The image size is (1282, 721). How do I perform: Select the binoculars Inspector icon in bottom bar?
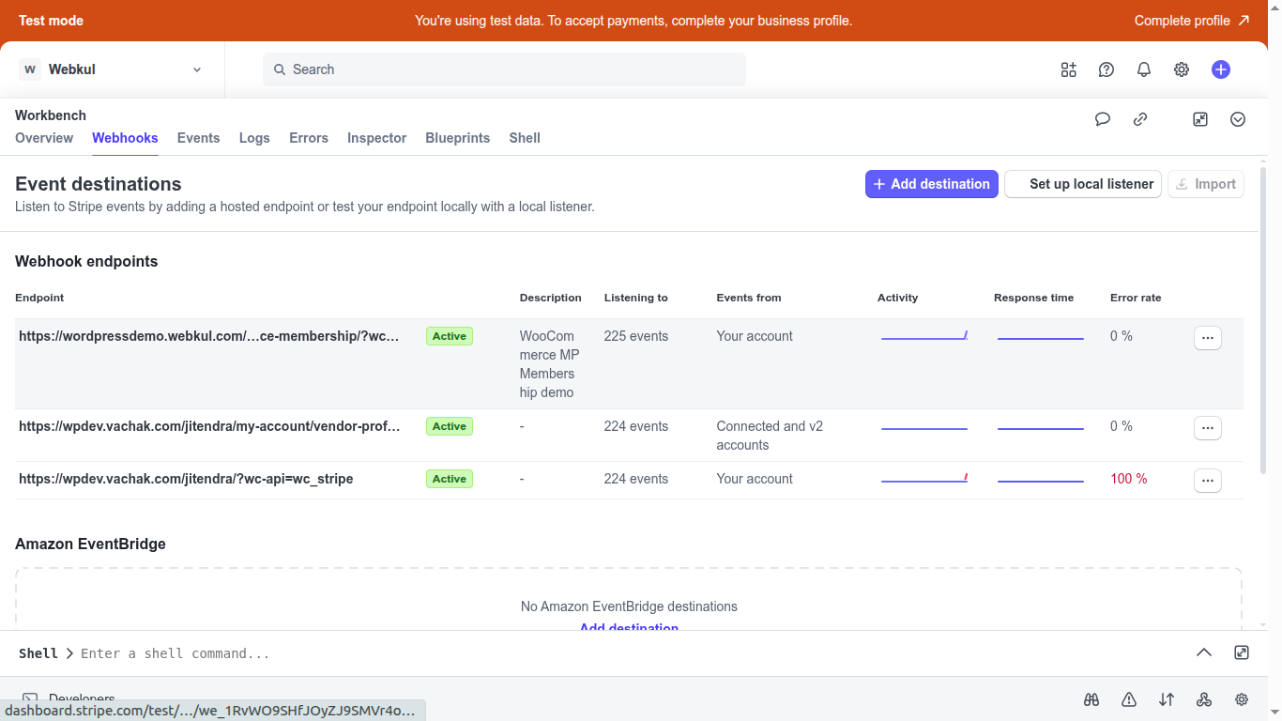click(x=1091, y=699)
